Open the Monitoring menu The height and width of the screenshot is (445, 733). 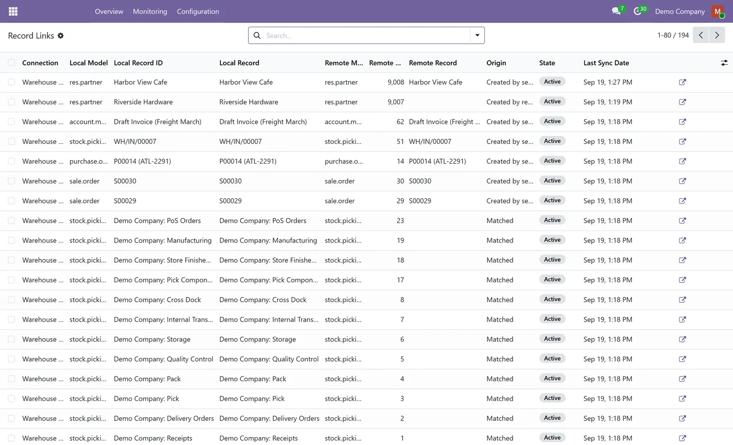150,12
